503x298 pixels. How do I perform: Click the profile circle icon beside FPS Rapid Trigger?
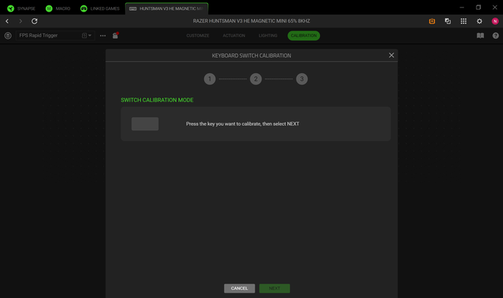[x=8, y=36]
